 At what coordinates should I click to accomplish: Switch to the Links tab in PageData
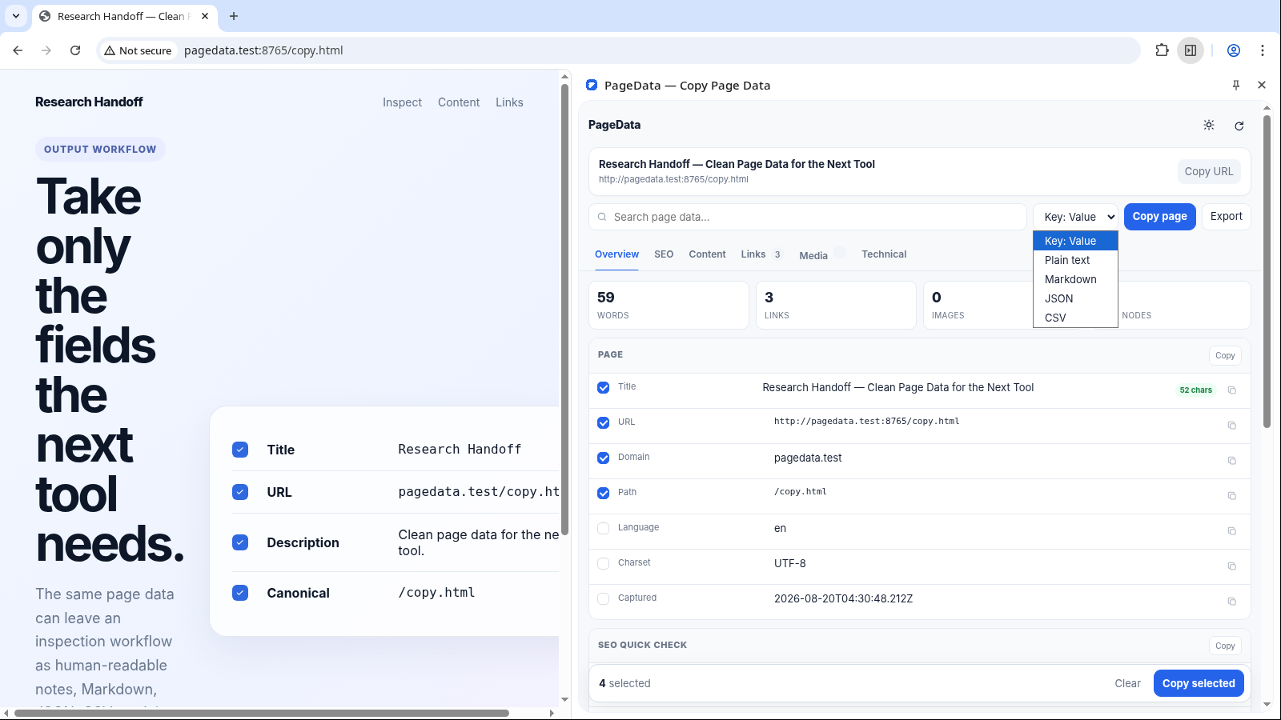[761, 254]
